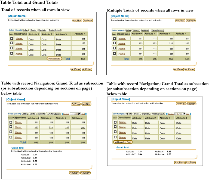Click Duplicate in the navigation panel with Total row

tap(41, 114)
